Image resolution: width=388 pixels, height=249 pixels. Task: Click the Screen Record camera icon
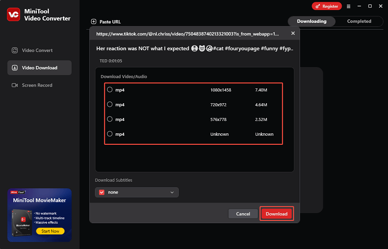(x=15, y=85)
